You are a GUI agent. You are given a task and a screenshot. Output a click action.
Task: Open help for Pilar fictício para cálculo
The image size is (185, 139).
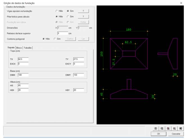(83, 17)
